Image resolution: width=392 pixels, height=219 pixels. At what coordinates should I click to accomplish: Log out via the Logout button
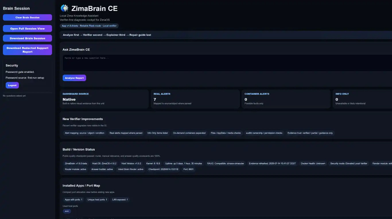point(12,85)
